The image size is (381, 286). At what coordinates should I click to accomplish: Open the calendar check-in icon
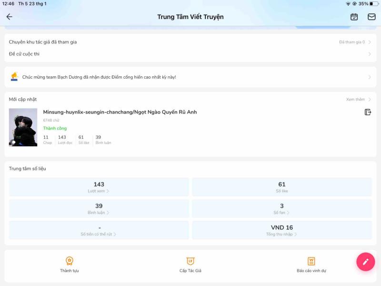[354, 17]
